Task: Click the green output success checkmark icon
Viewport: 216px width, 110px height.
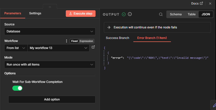Action: coord(124,14)
